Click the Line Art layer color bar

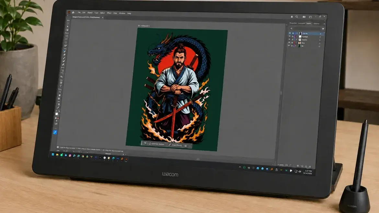(295, 34)
